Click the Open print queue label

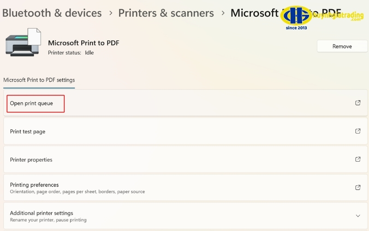click(x=31, y=103)
